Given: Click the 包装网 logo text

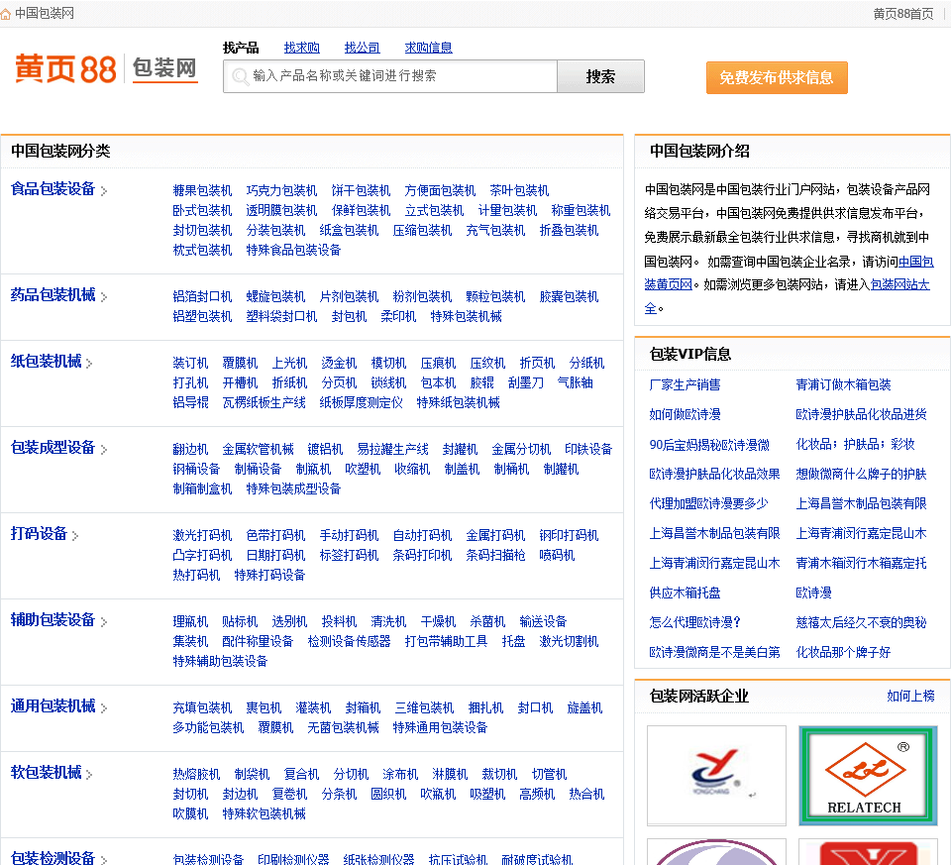Looking at the screenshot, I should (164, 68).
